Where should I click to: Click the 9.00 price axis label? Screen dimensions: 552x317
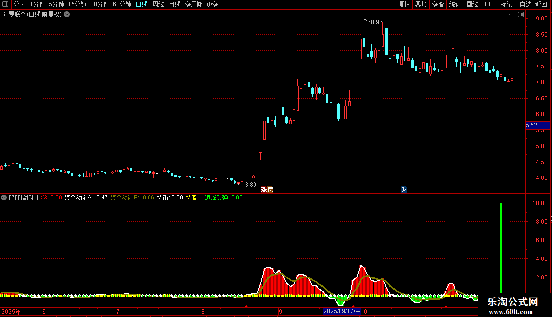coord(541,18)
